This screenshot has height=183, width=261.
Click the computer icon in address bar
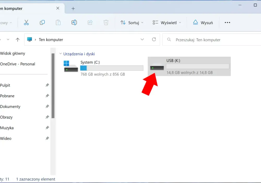click(29, 39)
